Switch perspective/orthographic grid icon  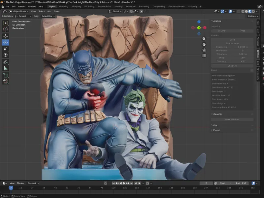pyautogui.click(x=204, y=55)
